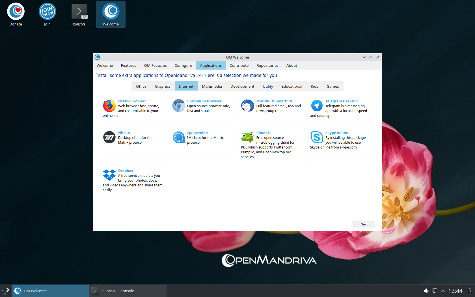475x297 pixels.
Task: Select the Development category
Action: (x=242, y=86)
